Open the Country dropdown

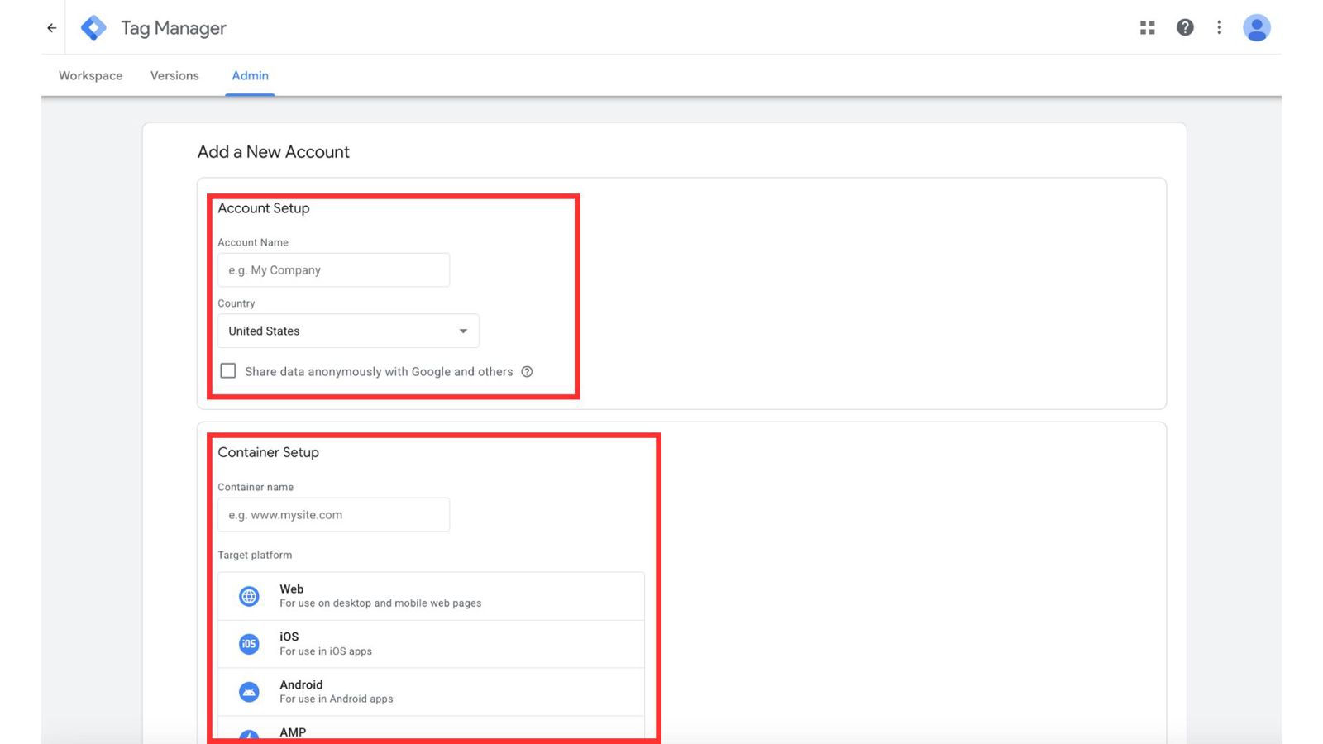click(x=348, y=331)
